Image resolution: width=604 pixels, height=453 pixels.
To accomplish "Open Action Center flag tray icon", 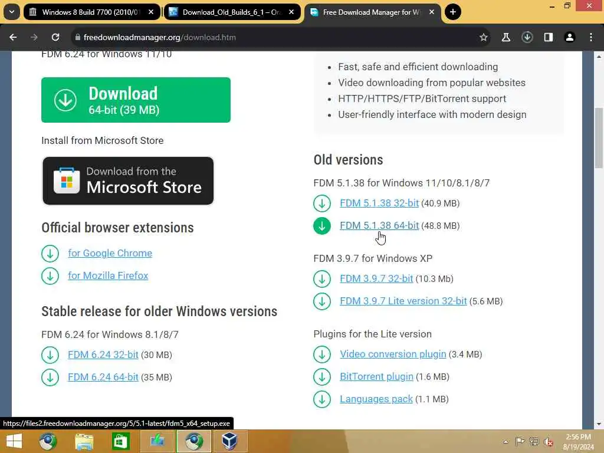I will 520,441.
